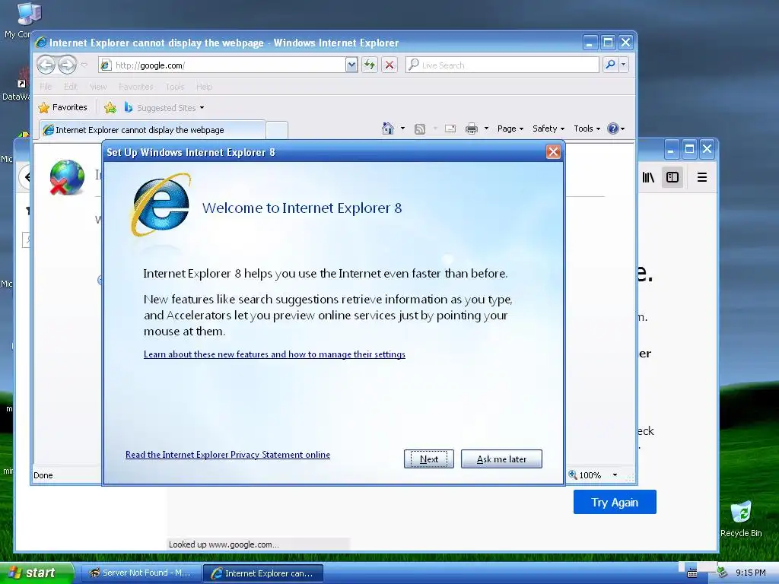The height and width of the screenshot is (584, 779).
Task: Switch to the Internet Explorer taskbar item
Action: [x=263, y=573]
